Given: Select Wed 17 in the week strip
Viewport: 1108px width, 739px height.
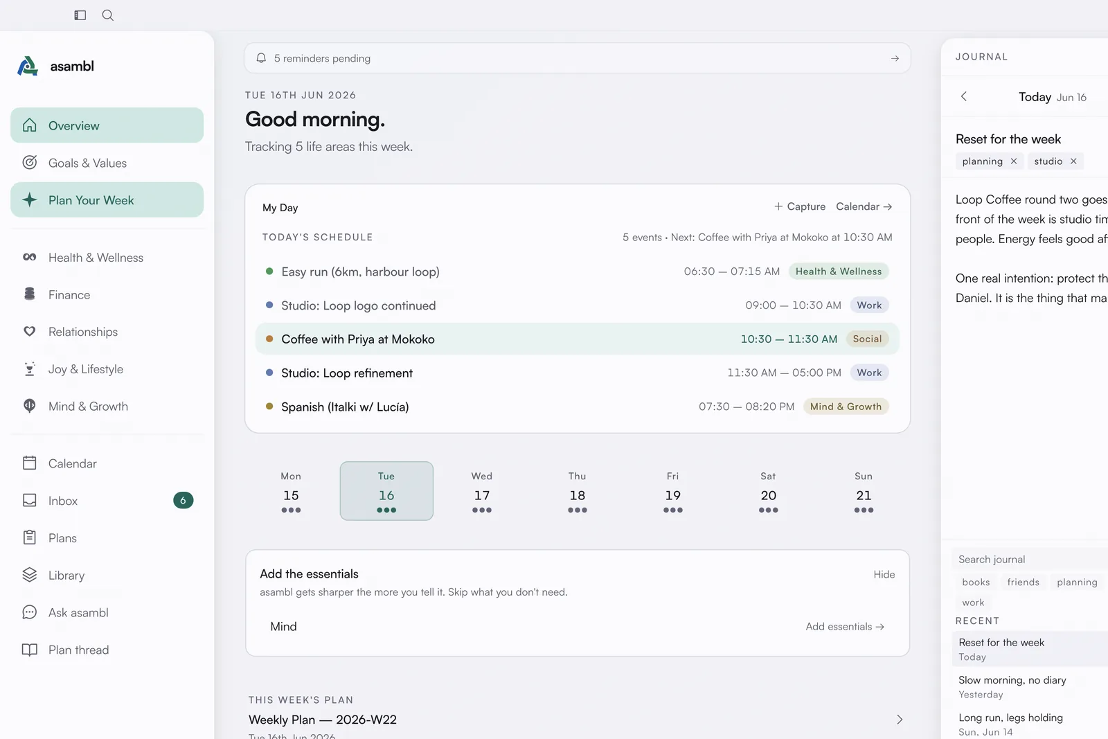Looking at the screenshot, I should tap(482, 491).
